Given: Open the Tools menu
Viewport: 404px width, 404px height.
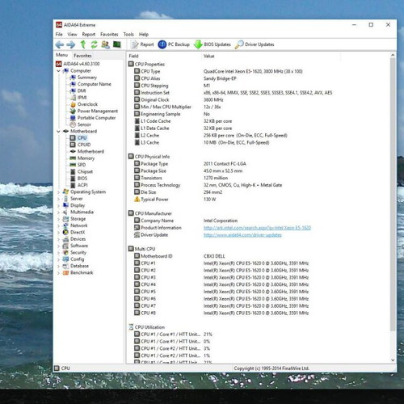Looking at the screenshot, I should pyautogui.click(x=128, y=34).
